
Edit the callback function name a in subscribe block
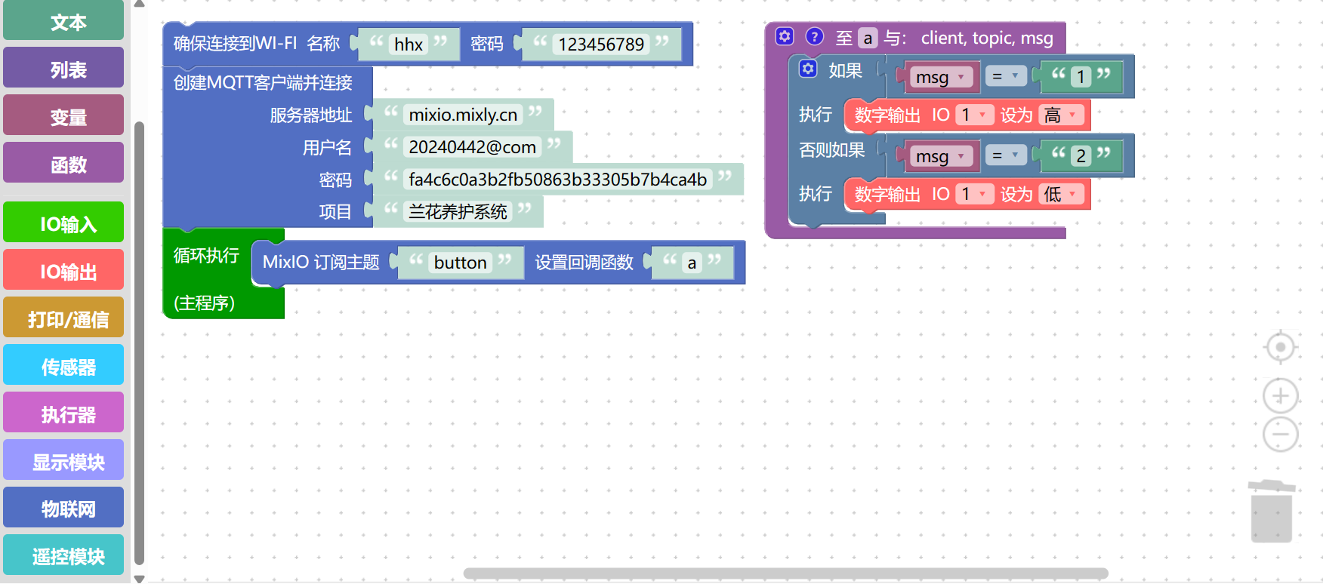pyautogui.click(x=692, y=263)
